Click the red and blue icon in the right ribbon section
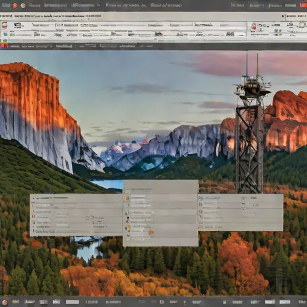307x307 pixels. tap(254, 28)
